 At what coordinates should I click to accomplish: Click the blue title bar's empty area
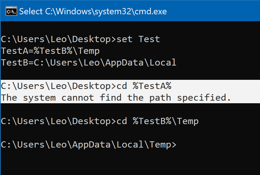[213, 11]
